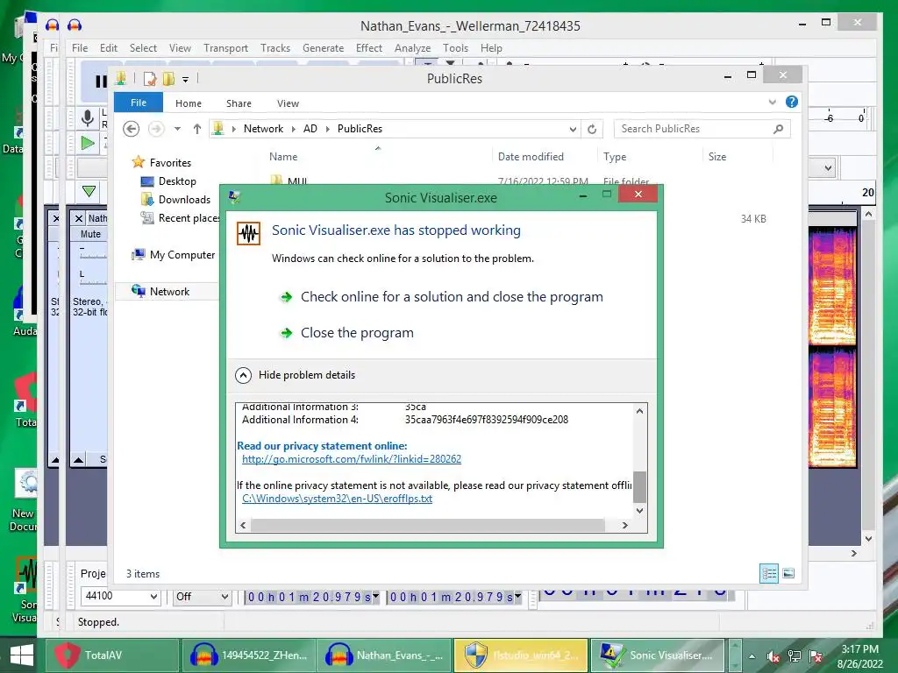Open the Audacity Help menu

click(x=491, y=48)
